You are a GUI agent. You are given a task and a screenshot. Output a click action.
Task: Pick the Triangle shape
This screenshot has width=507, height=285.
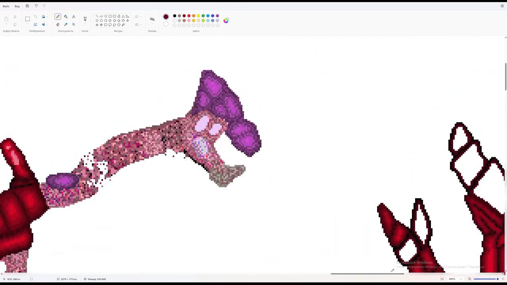(123, 16)
